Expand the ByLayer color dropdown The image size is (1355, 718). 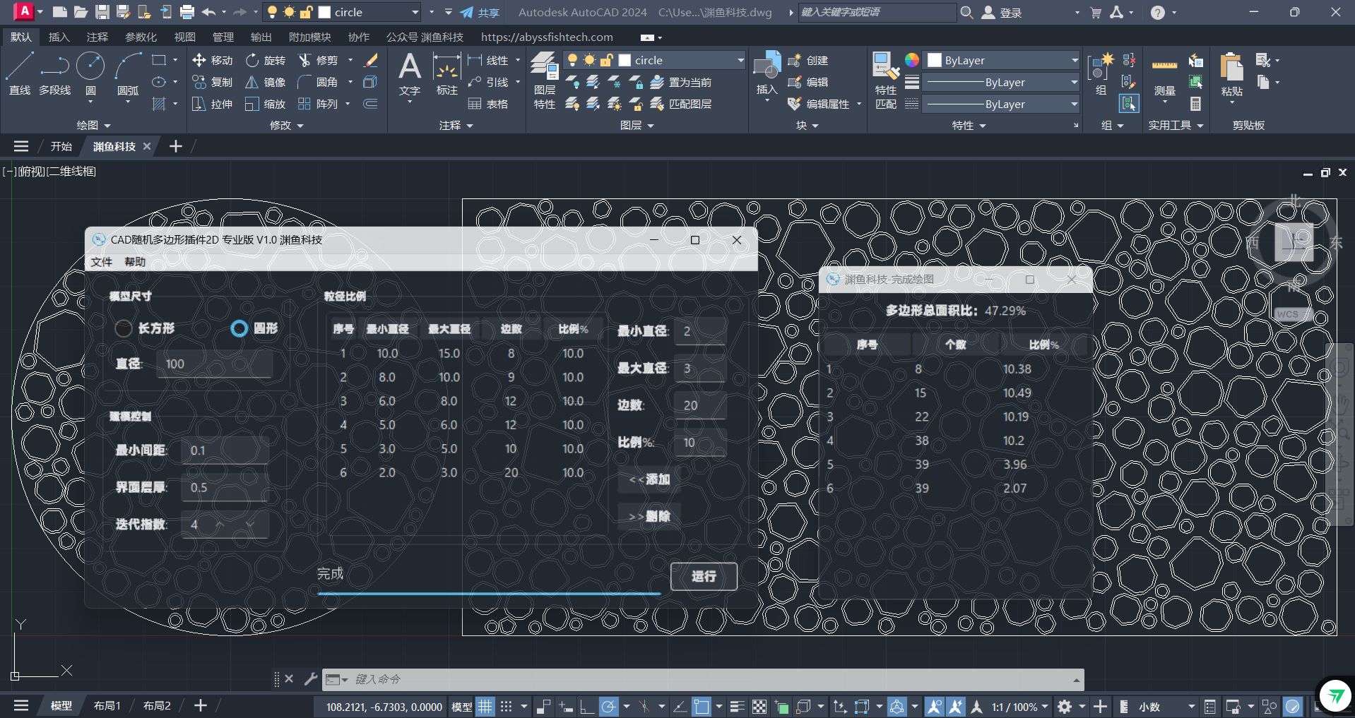(1074, 61)
